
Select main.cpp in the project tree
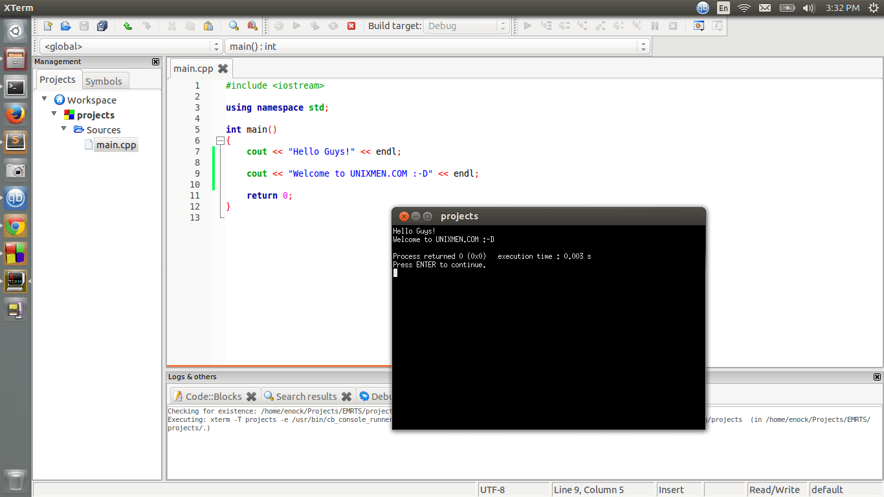pos(115,144)
